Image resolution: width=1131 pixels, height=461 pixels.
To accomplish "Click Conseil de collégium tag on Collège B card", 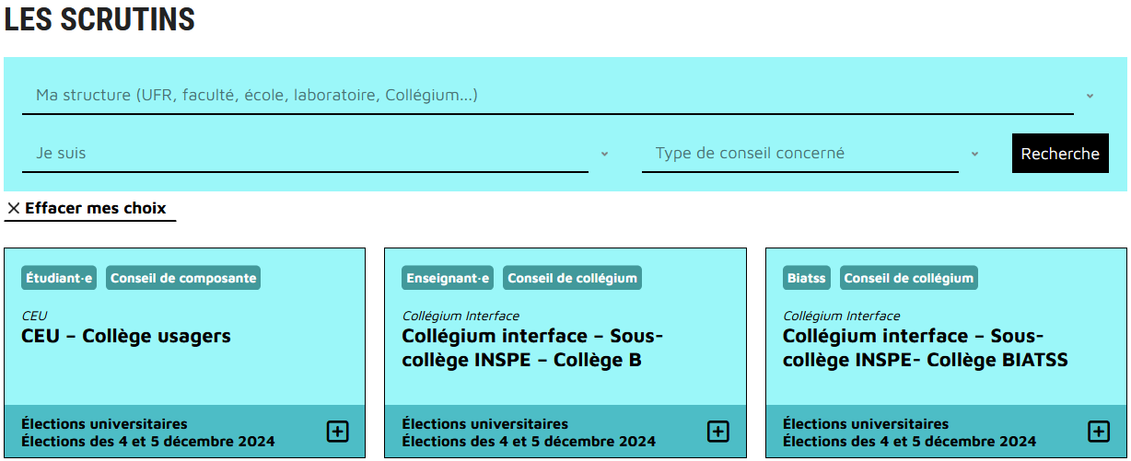I will click(572, 278).
